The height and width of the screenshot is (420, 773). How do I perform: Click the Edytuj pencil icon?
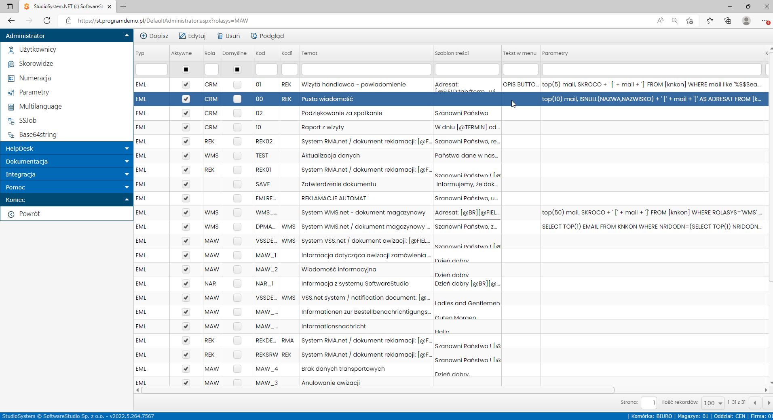[x=182, y=36]
